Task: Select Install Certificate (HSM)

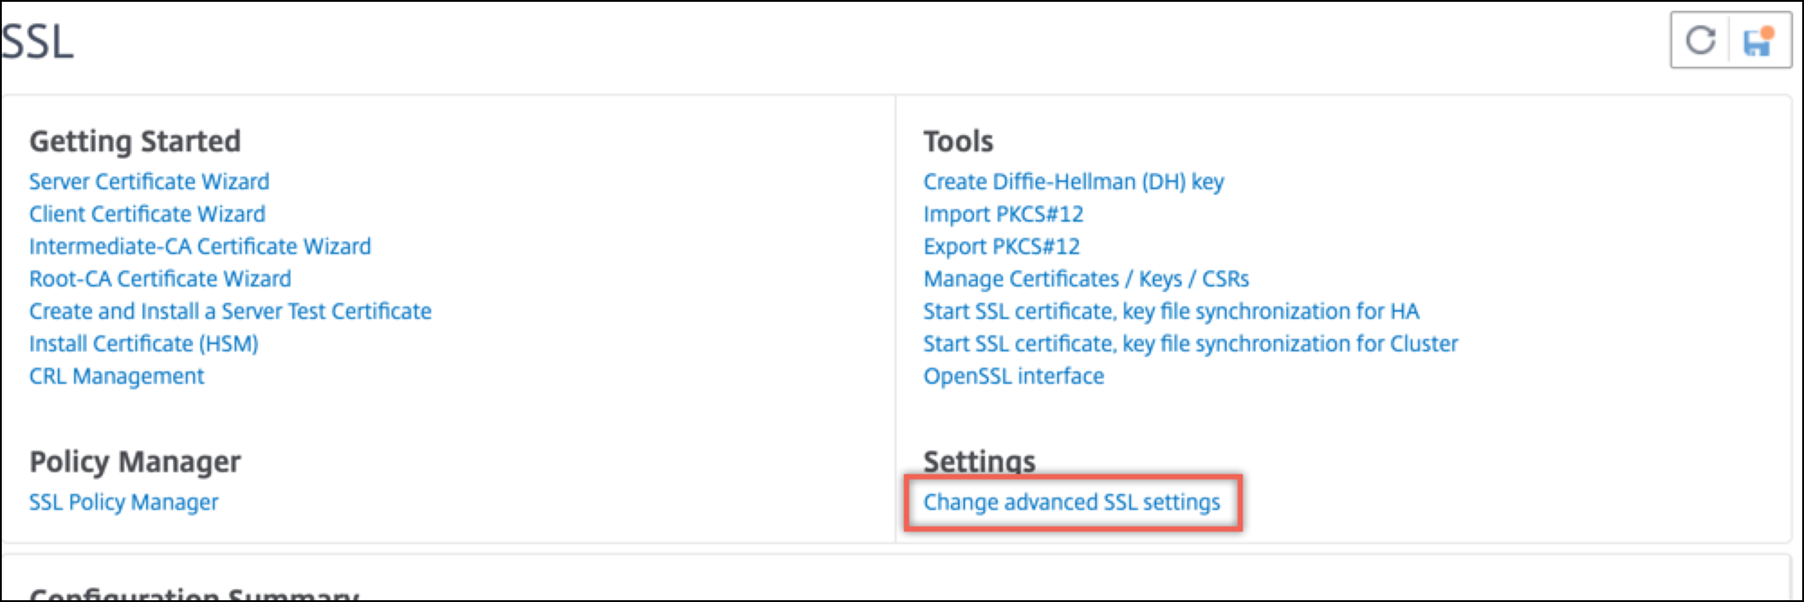Action: coord(144,344)
